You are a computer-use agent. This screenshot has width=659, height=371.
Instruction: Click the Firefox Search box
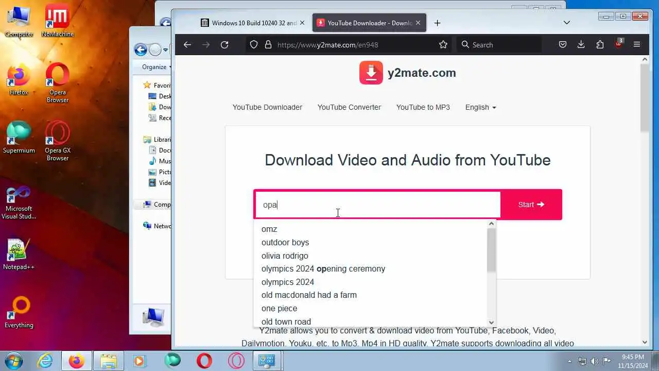498,45
